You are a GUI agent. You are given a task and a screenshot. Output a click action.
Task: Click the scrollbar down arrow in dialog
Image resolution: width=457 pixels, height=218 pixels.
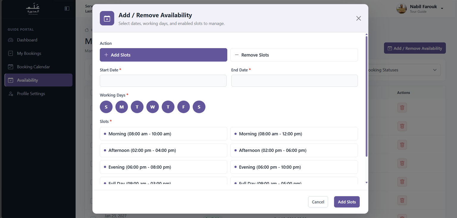point(367,183)
